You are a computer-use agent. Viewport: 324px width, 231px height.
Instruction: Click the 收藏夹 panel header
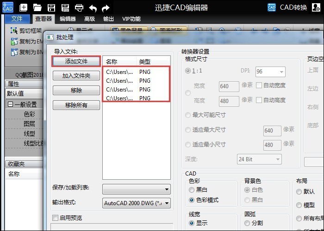click(25, 164)
